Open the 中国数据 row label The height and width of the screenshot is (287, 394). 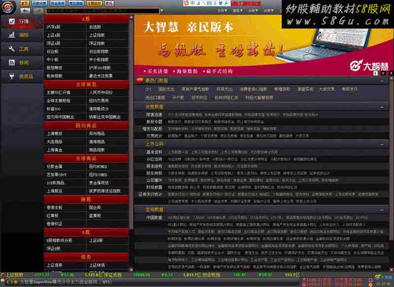[x=154, y=218]
